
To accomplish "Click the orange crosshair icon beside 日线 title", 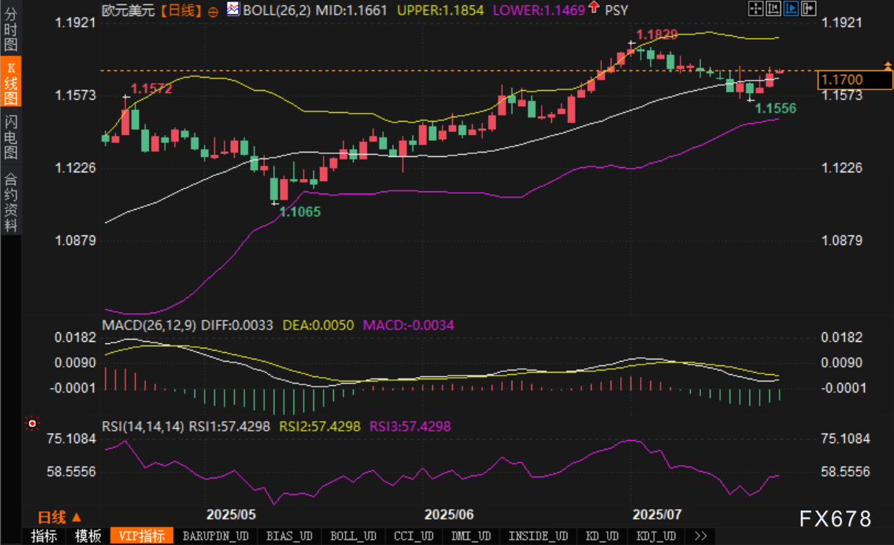I will [214, 11].
